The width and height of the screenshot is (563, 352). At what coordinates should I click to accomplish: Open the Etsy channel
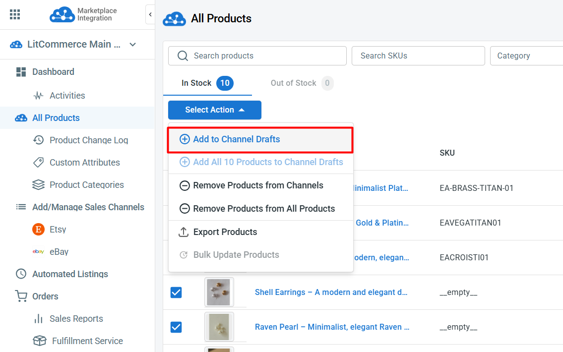pyautogui.click(x=58, y=229)
